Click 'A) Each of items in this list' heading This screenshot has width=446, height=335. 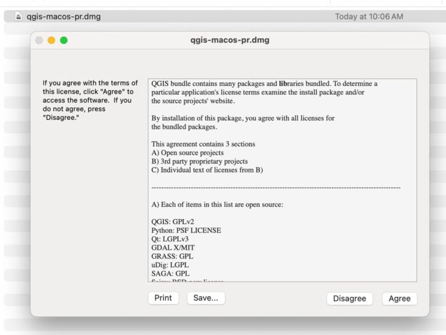click(217, 204)
